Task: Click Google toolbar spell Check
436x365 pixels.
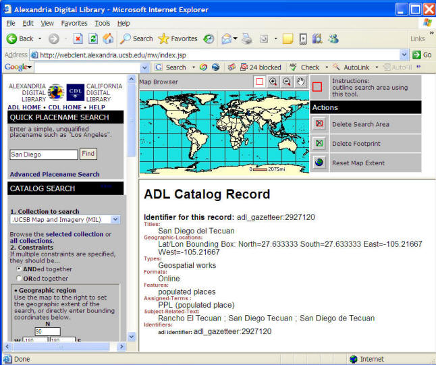Action: click(x=304, y=67)
